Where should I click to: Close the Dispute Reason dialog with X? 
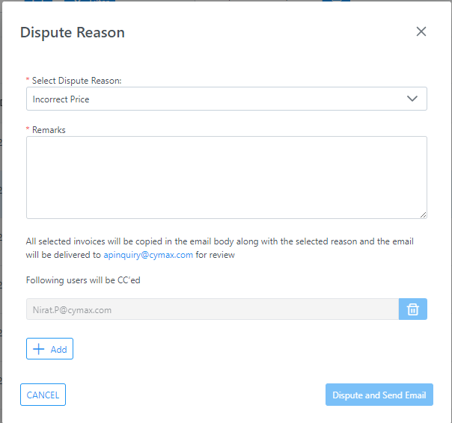coord(421,31)
